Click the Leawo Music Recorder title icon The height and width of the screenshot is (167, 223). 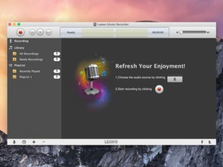(x=95, y=24)
